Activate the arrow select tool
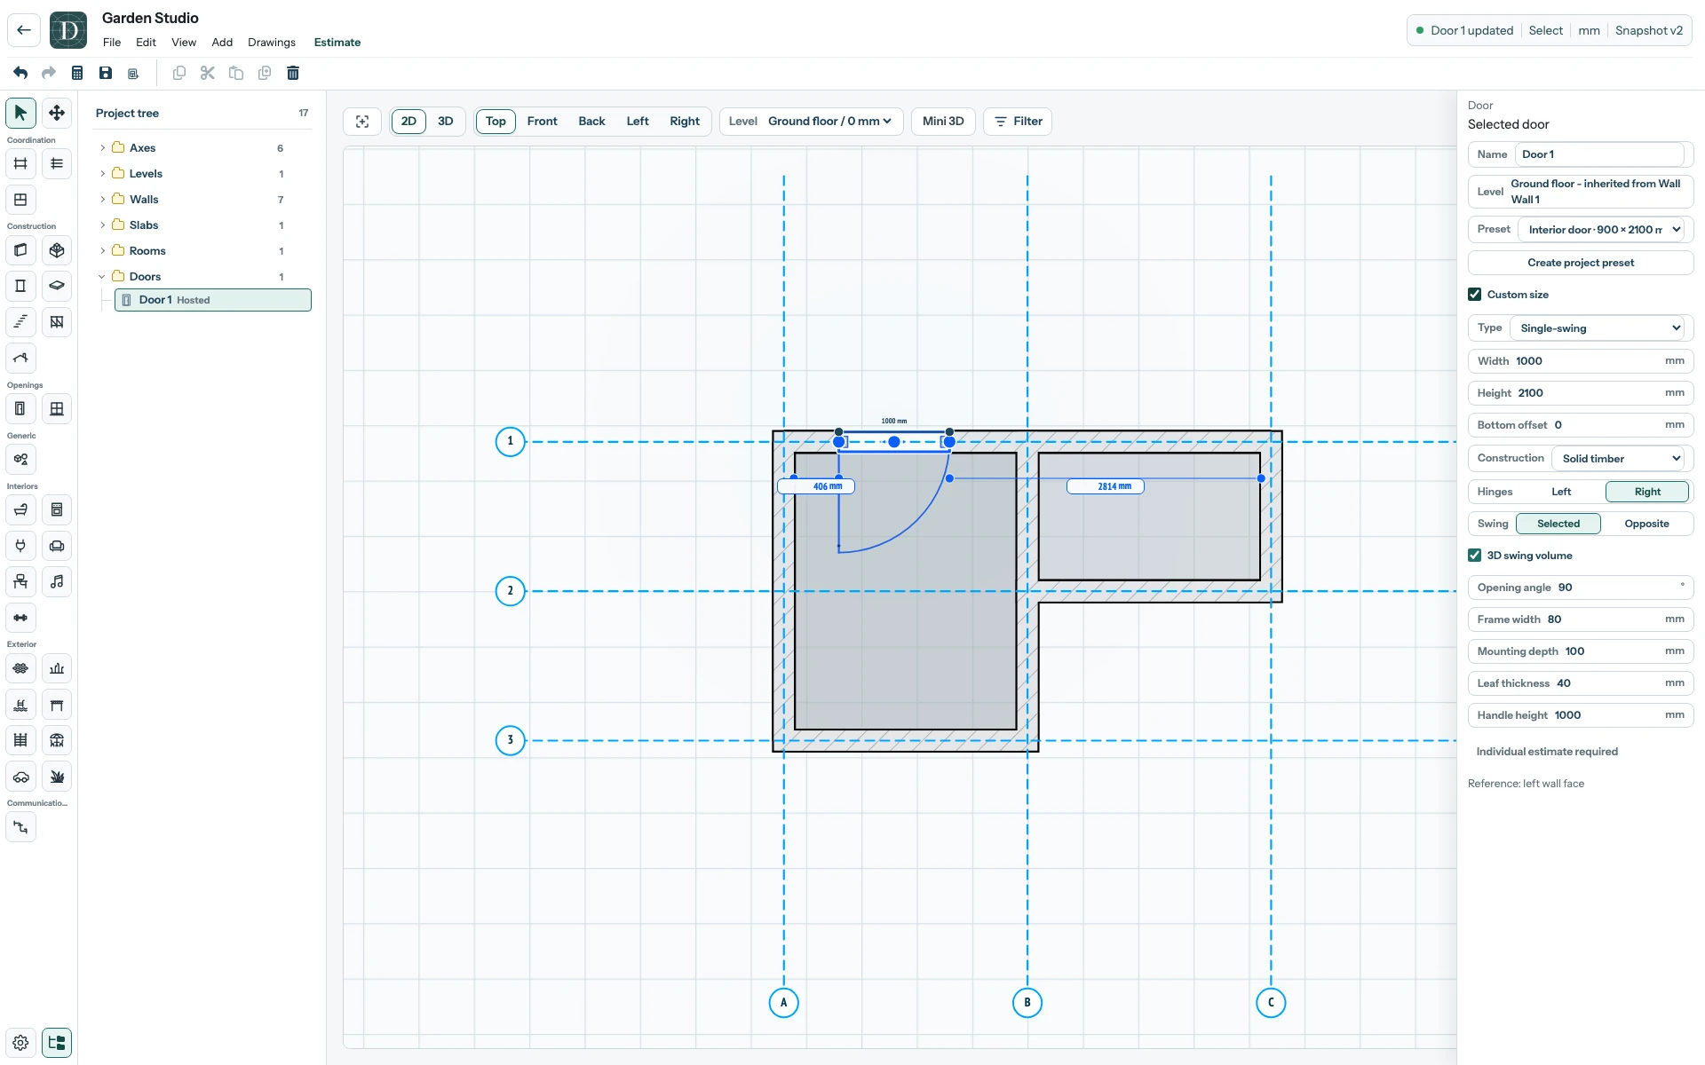 (20, 113)
